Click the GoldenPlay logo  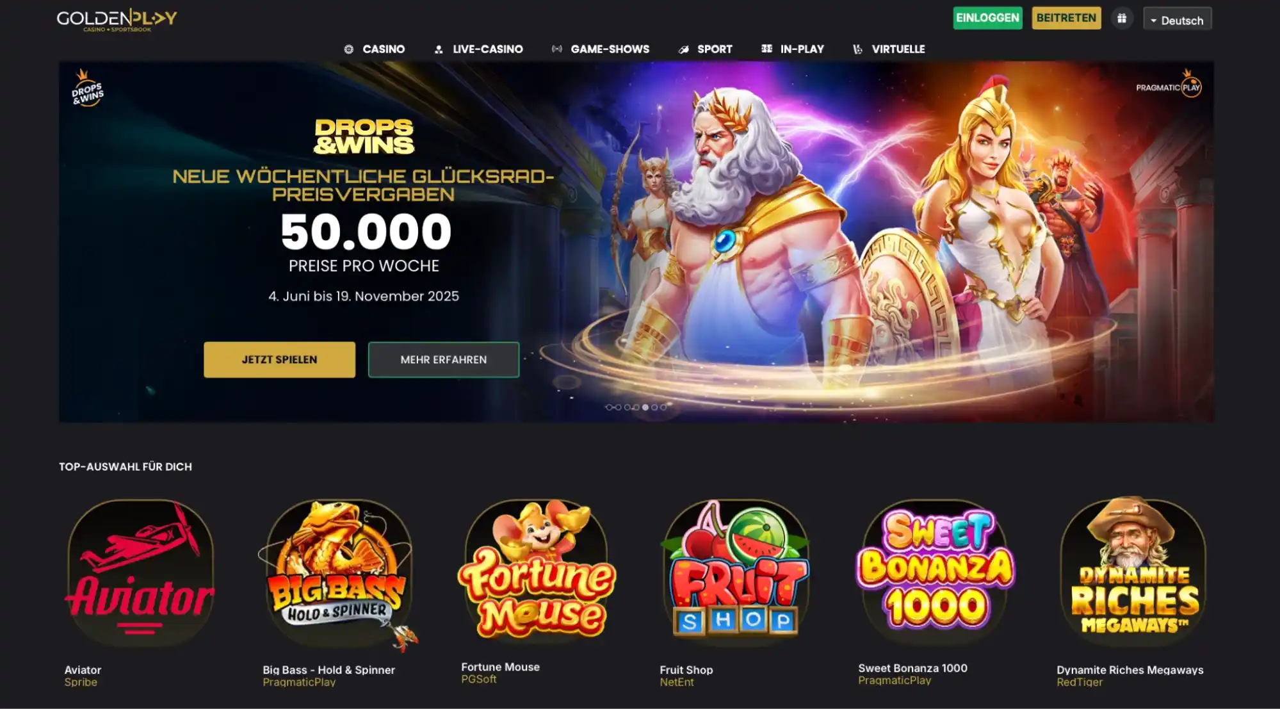(117, 20)
